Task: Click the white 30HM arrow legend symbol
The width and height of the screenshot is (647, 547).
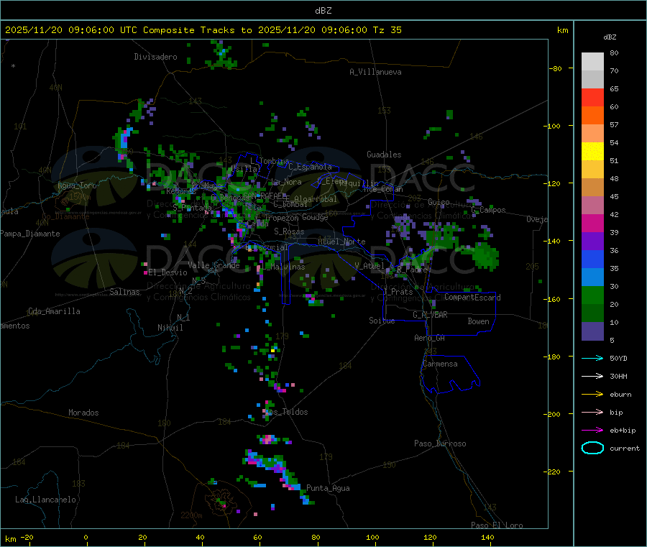Action: 592,376
